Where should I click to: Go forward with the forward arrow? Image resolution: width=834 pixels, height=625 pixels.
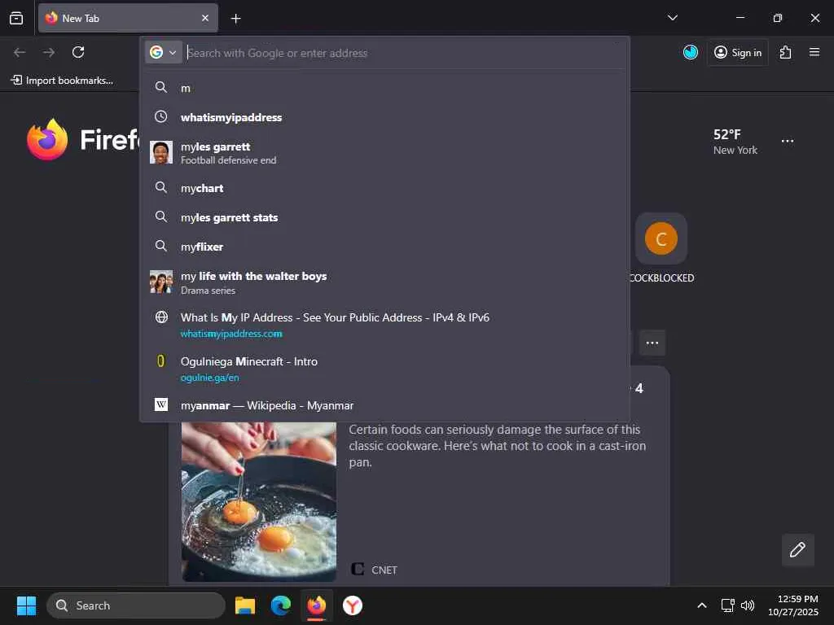[x=49, y=52]
